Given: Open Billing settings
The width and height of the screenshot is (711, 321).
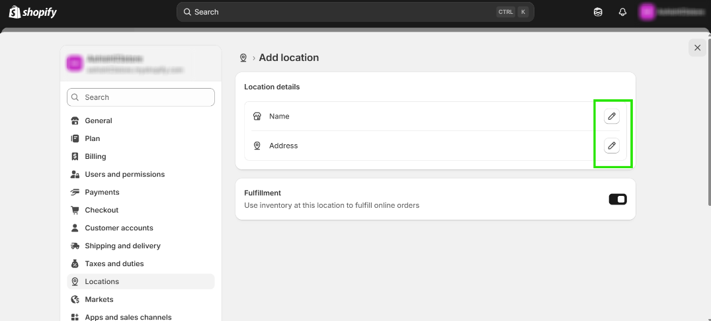Looking at the screenshot, I should pyautogui.click(x=95, y=156).
